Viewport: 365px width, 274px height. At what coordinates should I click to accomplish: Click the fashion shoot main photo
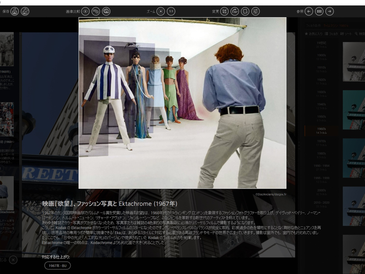[x=182, y=103]
